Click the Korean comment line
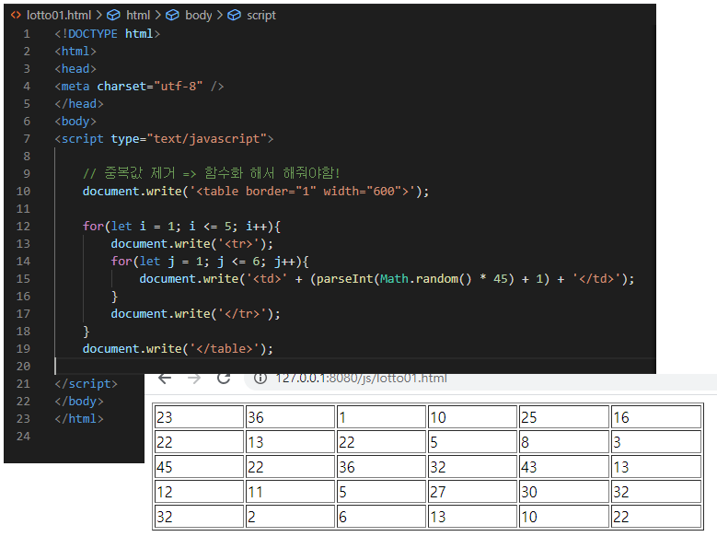The height and width of the screenshot is (560, 717). (211, 173)
